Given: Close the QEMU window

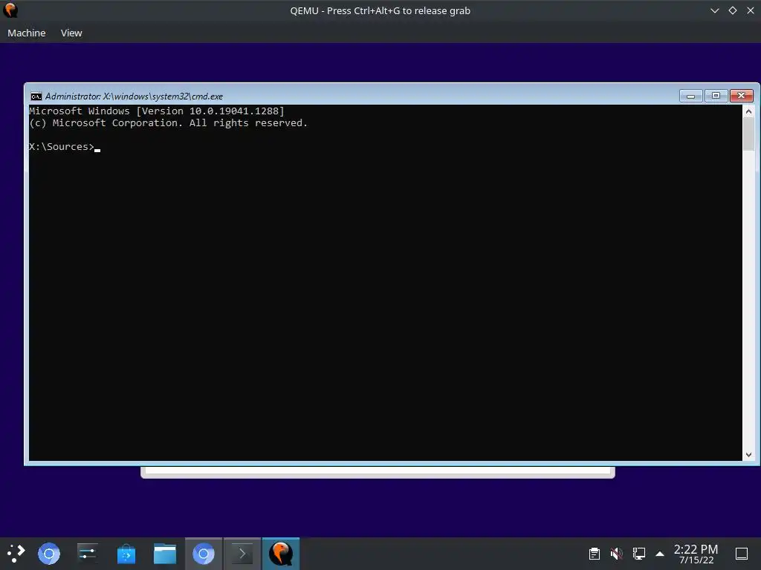Looking at the screenshot, I should pos(751,10).
